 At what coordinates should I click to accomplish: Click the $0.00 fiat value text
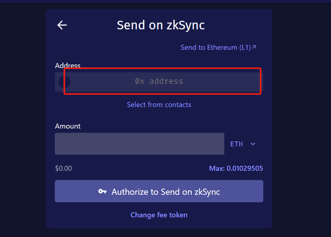[x=63, y=168]
